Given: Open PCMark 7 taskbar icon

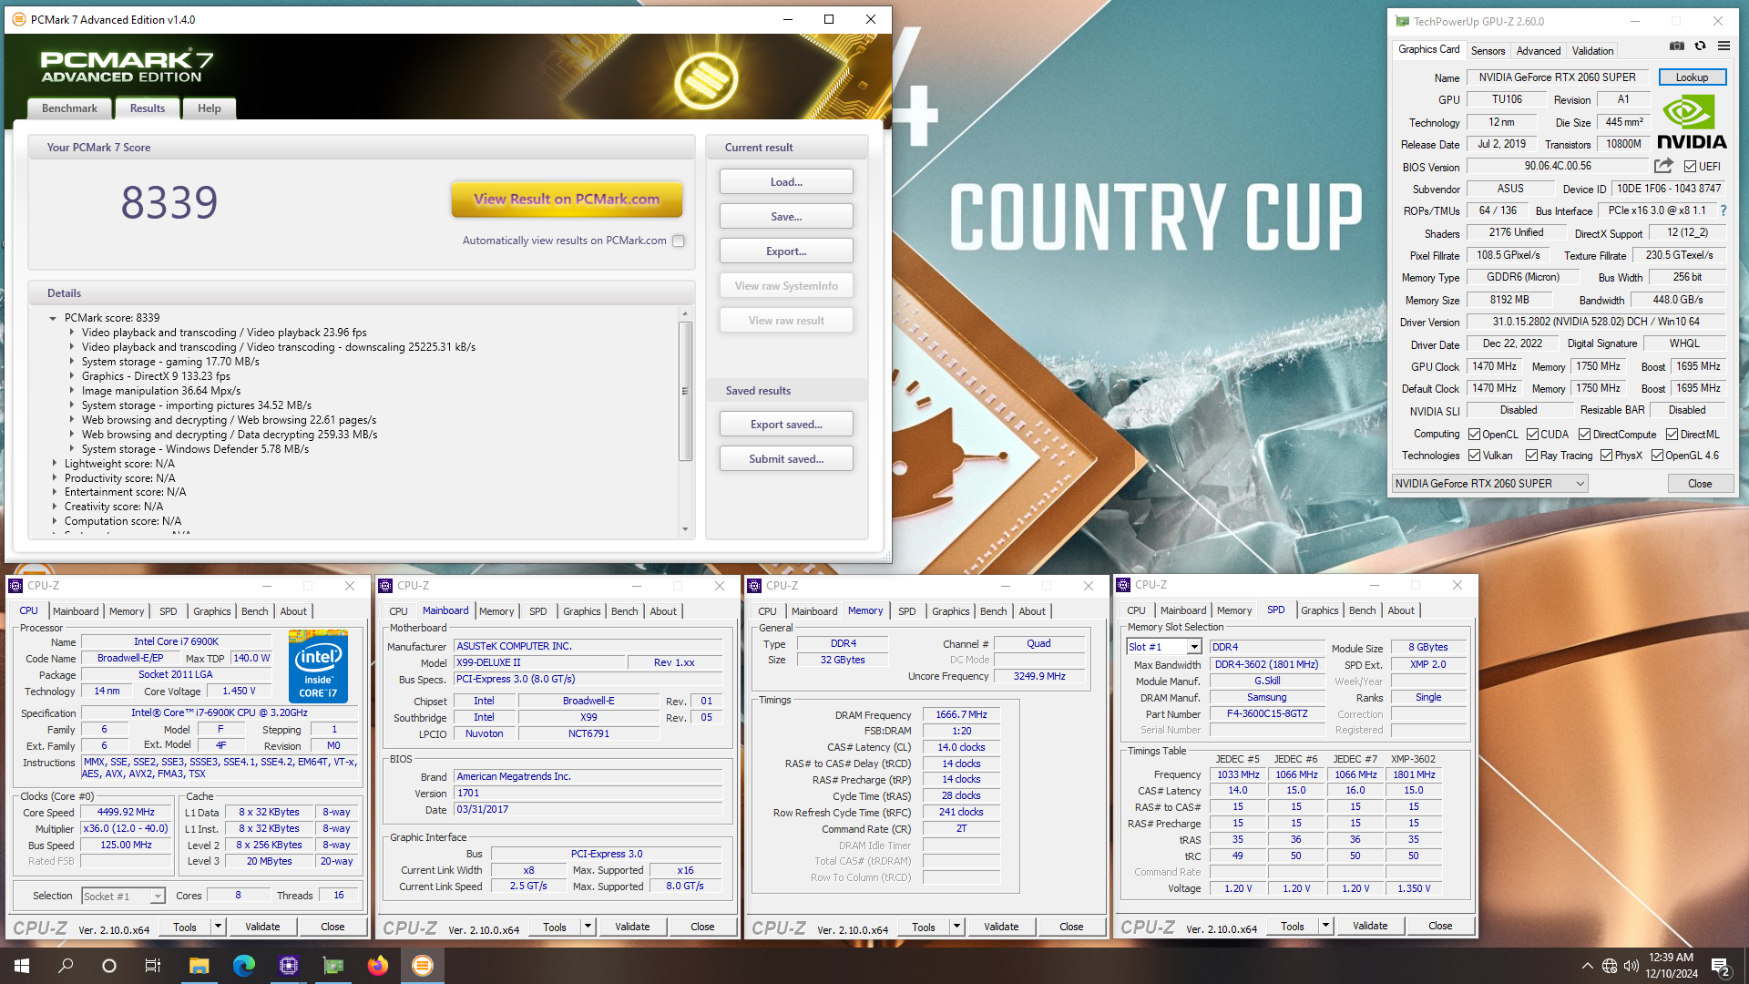Looking at the screenshot, I should click(422, 966).
